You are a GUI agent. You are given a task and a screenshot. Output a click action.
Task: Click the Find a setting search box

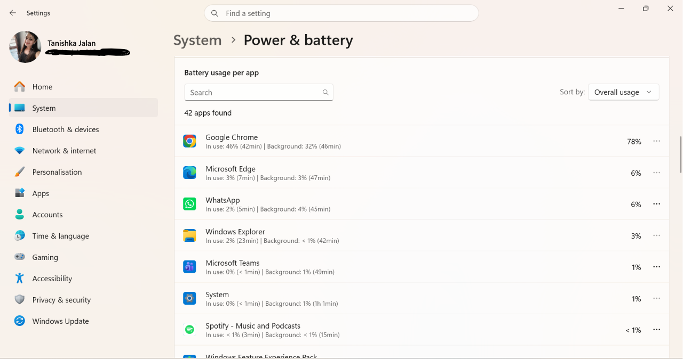(x=341, y=13)
